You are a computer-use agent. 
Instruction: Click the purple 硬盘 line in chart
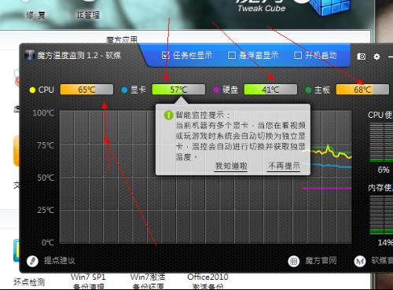(327, 188)
